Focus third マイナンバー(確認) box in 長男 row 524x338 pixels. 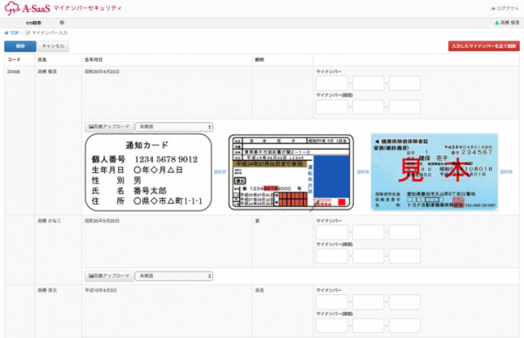tap(404, 326)
